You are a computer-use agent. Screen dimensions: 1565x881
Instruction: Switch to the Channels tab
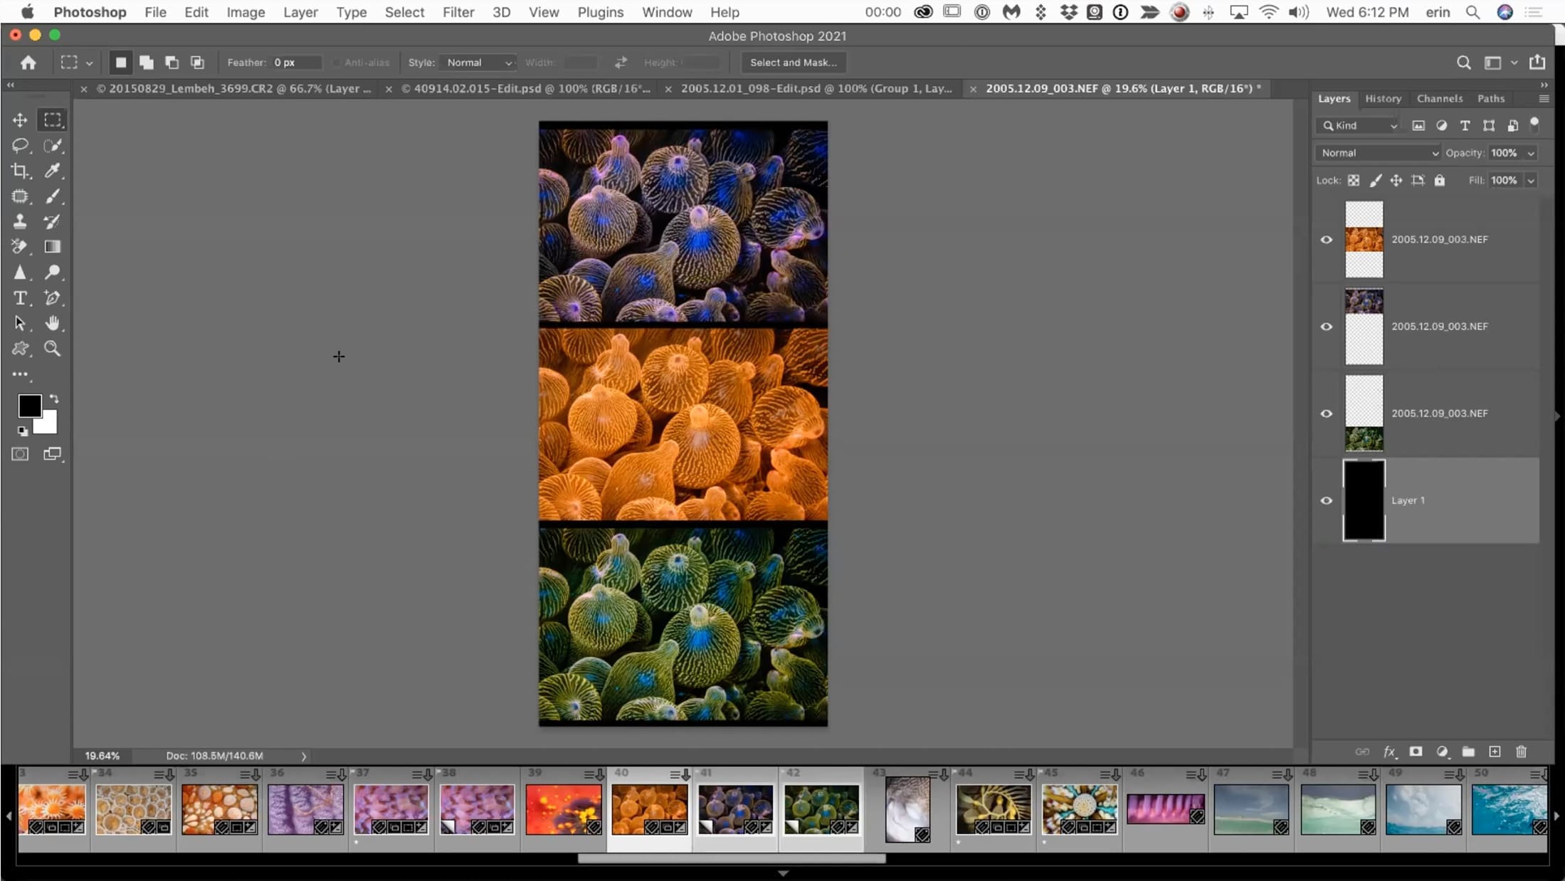pos(1439,99)
